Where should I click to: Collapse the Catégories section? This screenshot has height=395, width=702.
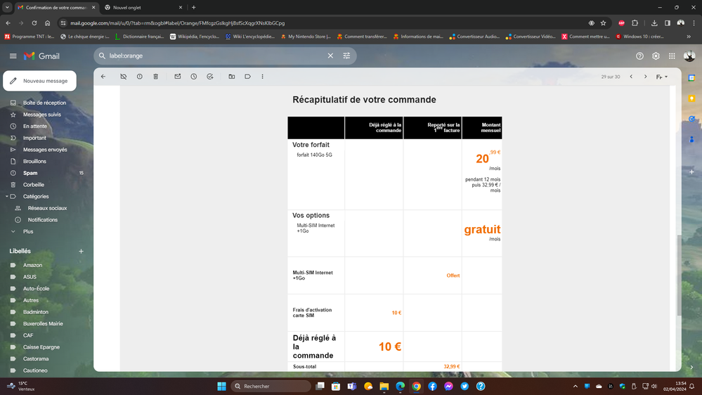(x=6, y=197)
